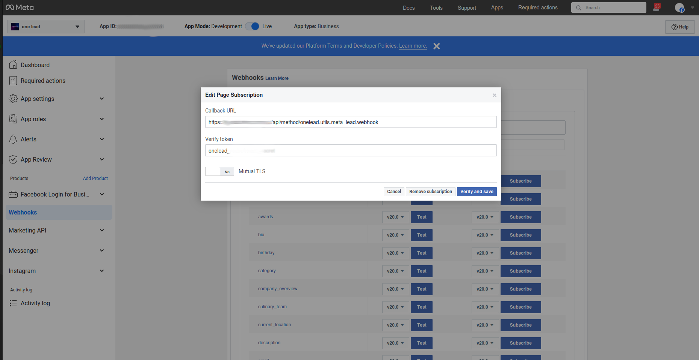
Task: Click Test button for company_overview
Action: point(422,289)
